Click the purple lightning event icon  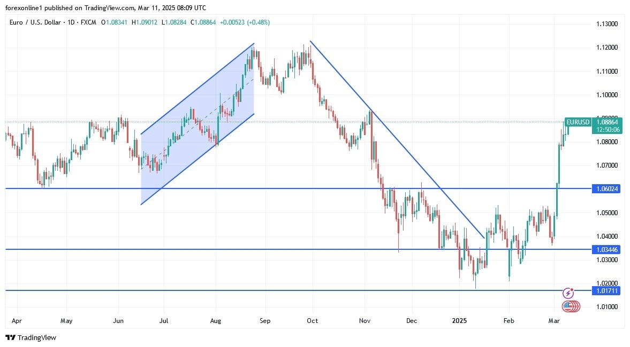point(568,293)
